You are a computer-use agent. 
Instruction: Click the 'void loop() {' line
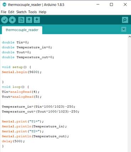click(x=15, y=87)
